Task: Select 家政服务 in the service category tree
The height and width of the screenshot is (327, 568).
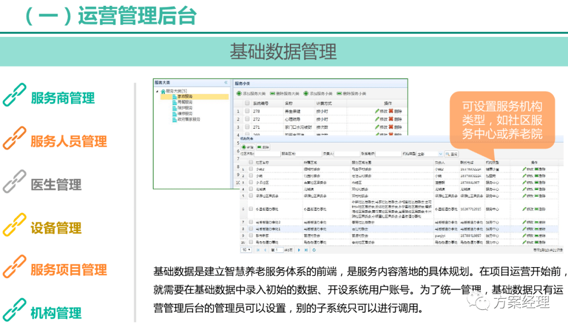Action: click(x=185, y=97)
